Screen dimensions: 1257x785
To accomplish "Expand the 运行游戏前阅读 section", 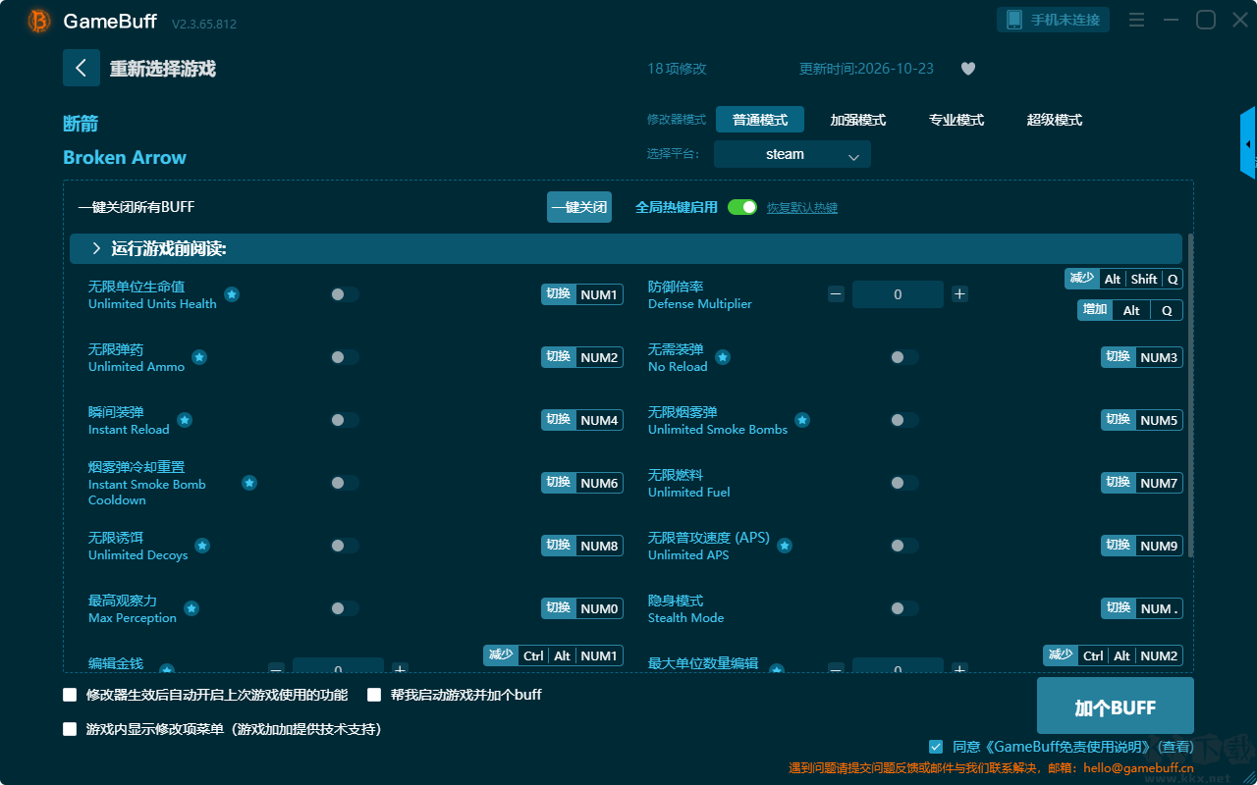I will [626, 249].
